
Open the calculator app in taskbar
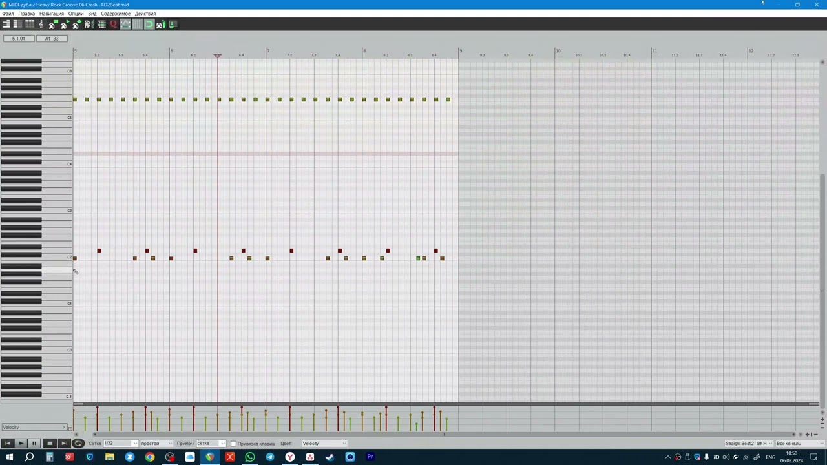point(49,457)
